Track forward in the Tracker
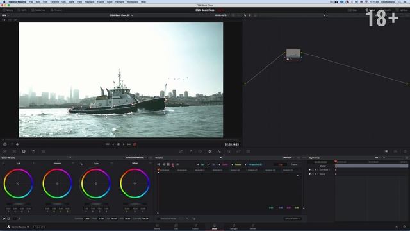This screenshot has width=410, height=231. tap(173, 164)
